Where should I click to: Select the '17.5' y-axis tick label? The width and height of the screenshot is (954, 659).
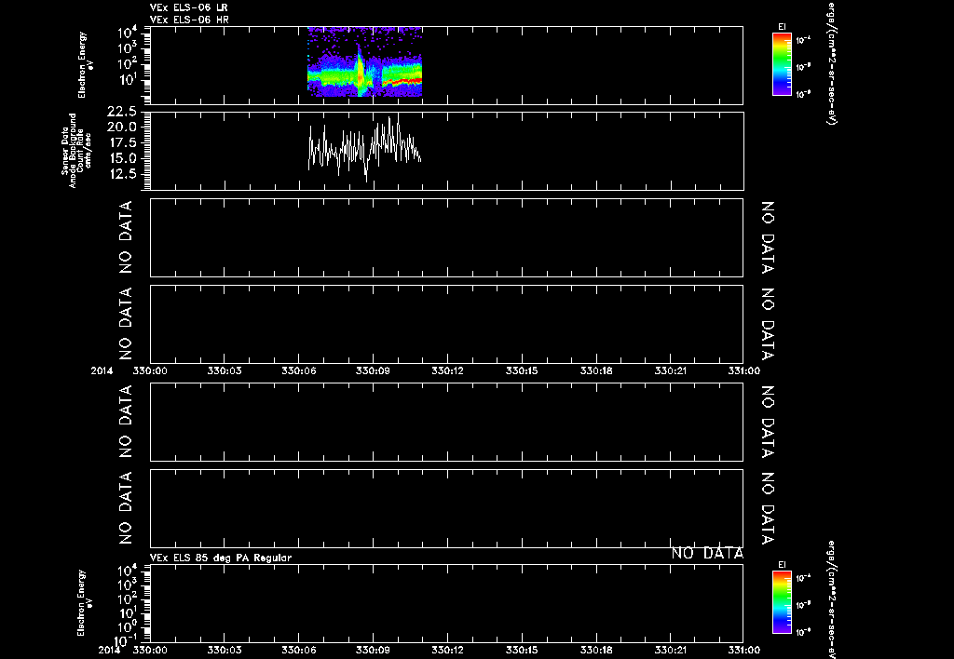tap(122, 142)
